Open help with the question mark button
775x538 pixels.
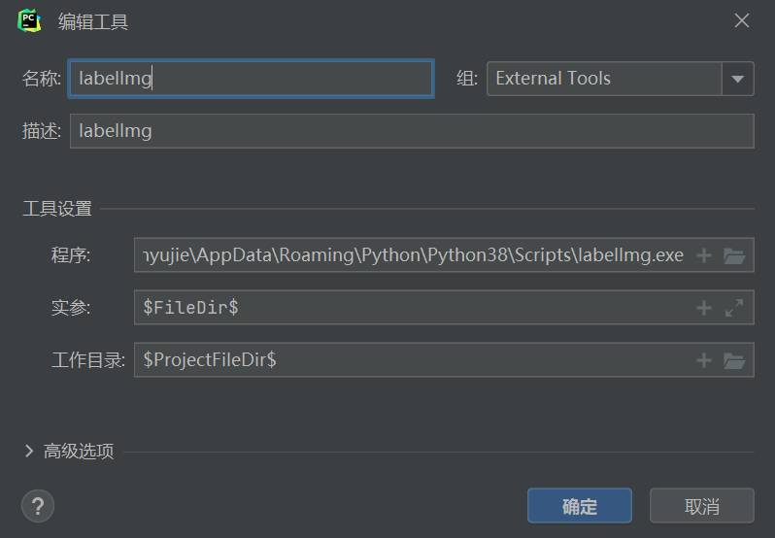(x=38, y=506)
